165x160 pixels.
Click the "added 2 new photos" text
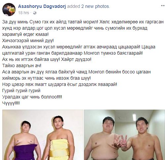(x=89, y=6)
